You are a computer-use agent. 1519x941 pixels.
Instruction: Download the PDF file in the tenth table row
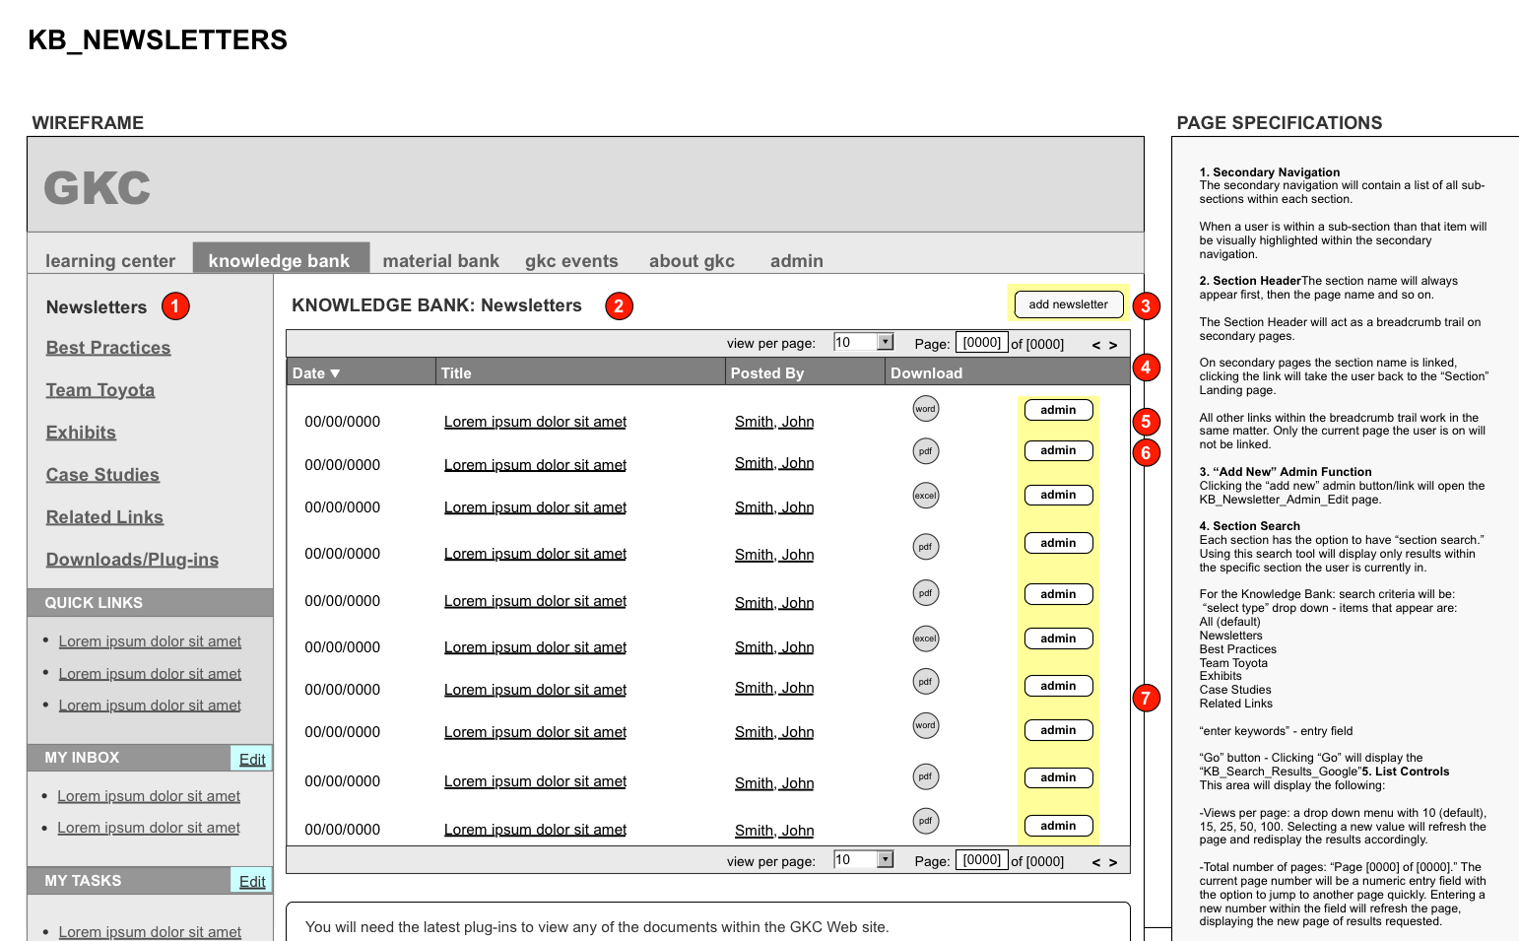pyautogui.click(x=925, y=821)
